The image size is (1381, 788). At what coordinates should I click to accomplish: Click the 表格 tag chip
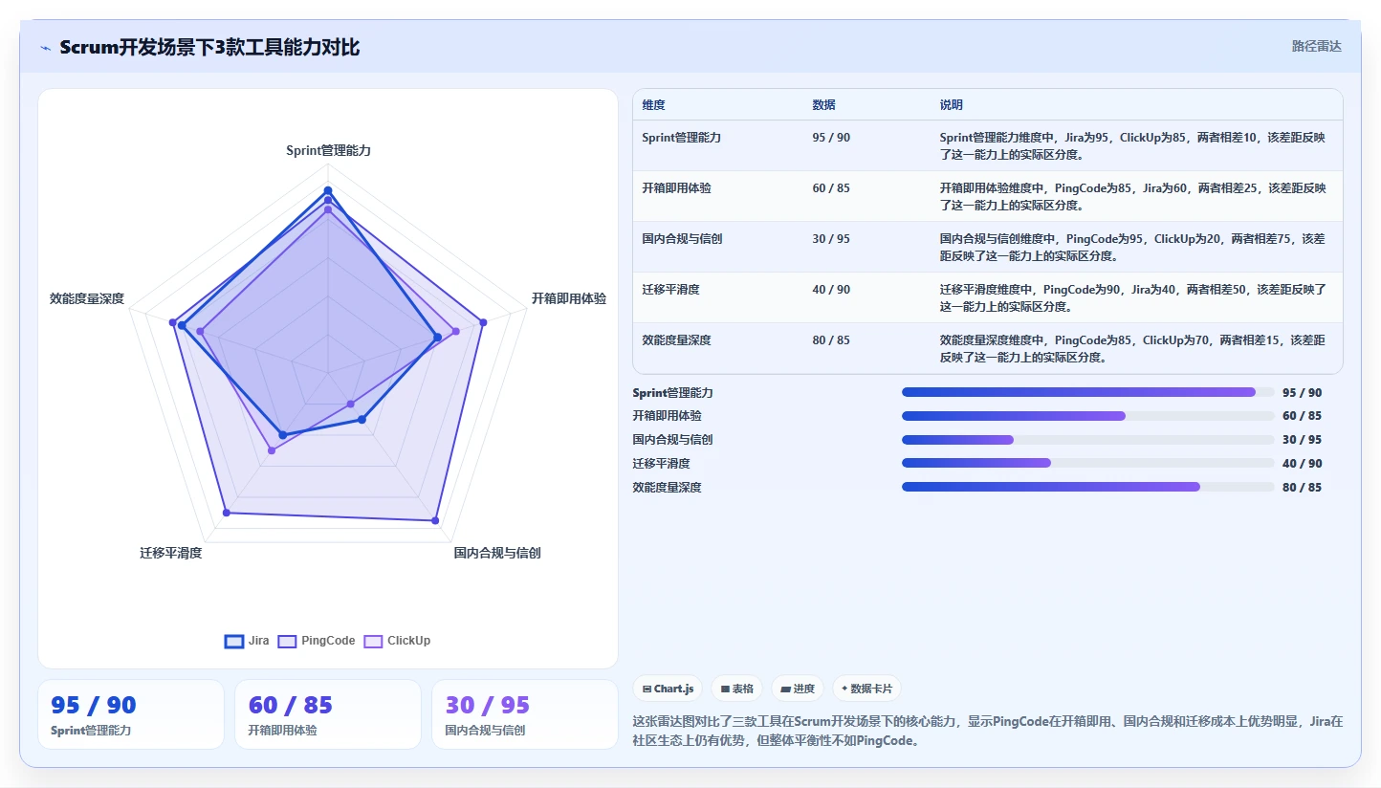click(736, 689)
